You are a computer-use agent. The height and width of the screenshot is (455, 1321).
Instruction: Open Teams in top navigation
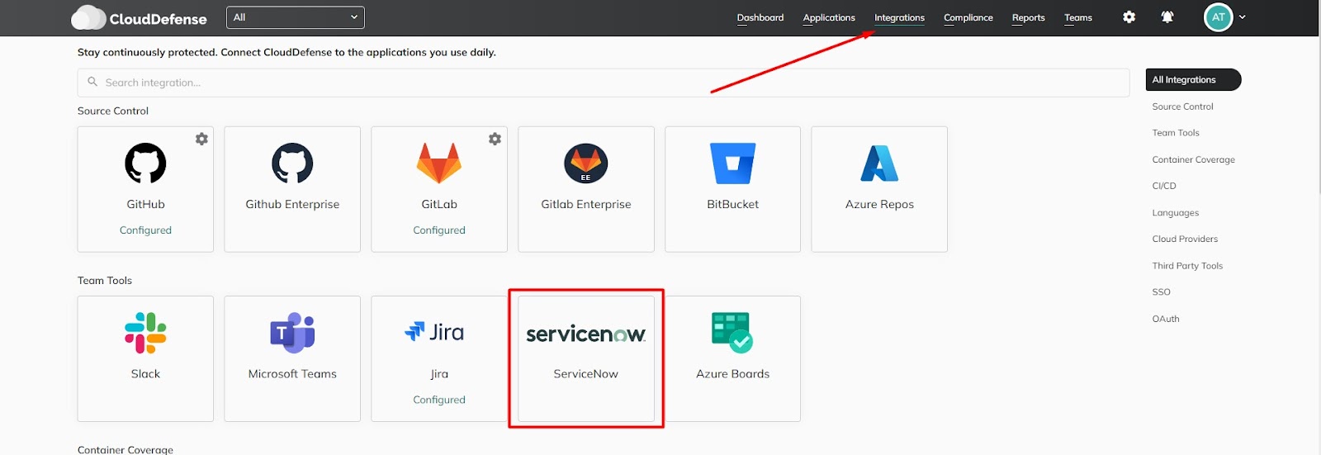(x=1078, y=17)
